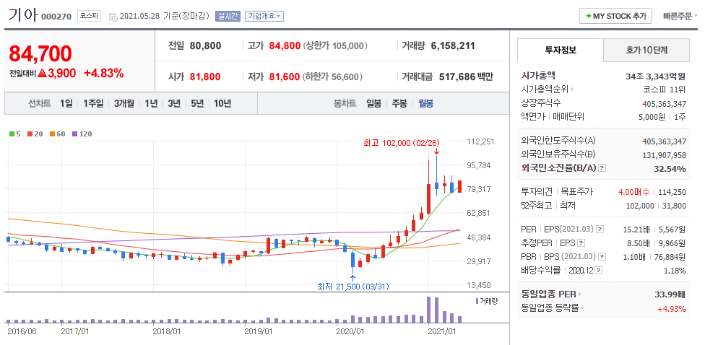Image resolution: width=705 pixels, height=345 pixels.
Task: Click the current price 84,700
Action: coord(40,53)
